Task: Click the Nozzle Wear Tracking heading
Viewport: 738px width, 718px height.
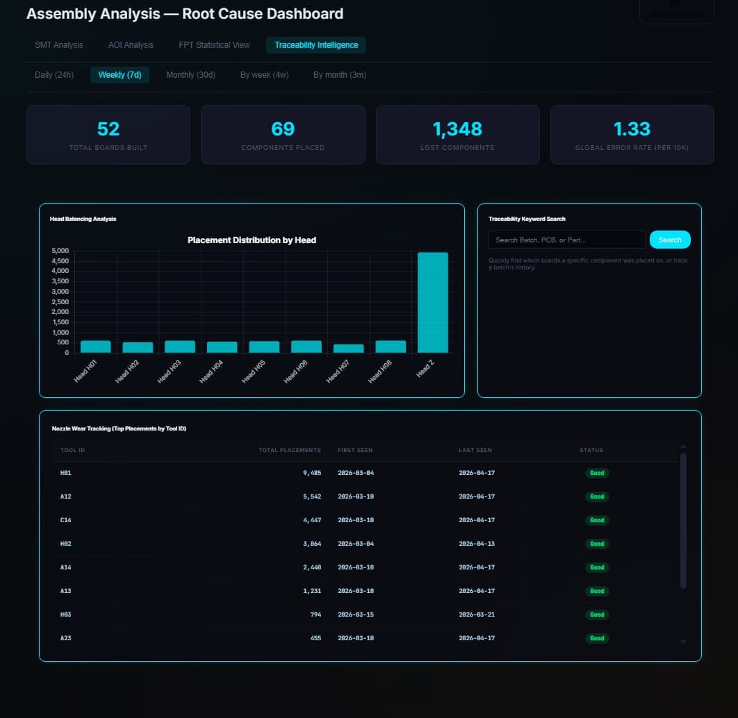Action: (x=119, y=428)
